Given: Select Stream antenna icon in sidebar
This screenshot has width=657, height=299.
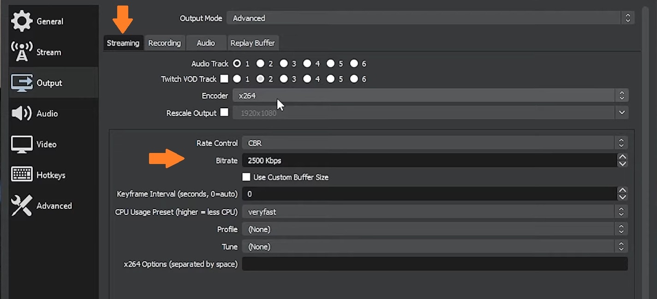Looking at the screenshot, I should [22, 52].
